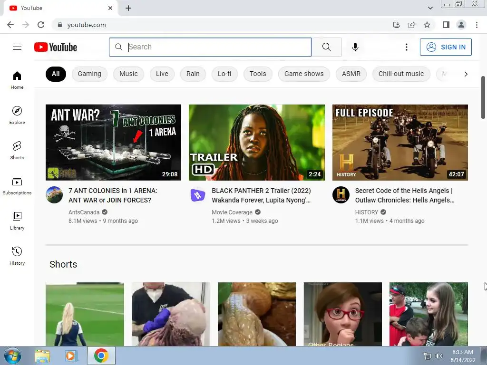Click the YouTube logo
This screenshot has width=487, height=365.
(x=56, y=47)
